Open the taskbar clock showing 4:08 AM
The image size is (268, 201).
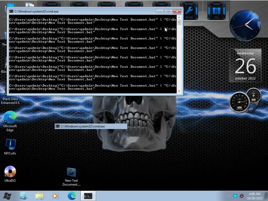(255, 196)
